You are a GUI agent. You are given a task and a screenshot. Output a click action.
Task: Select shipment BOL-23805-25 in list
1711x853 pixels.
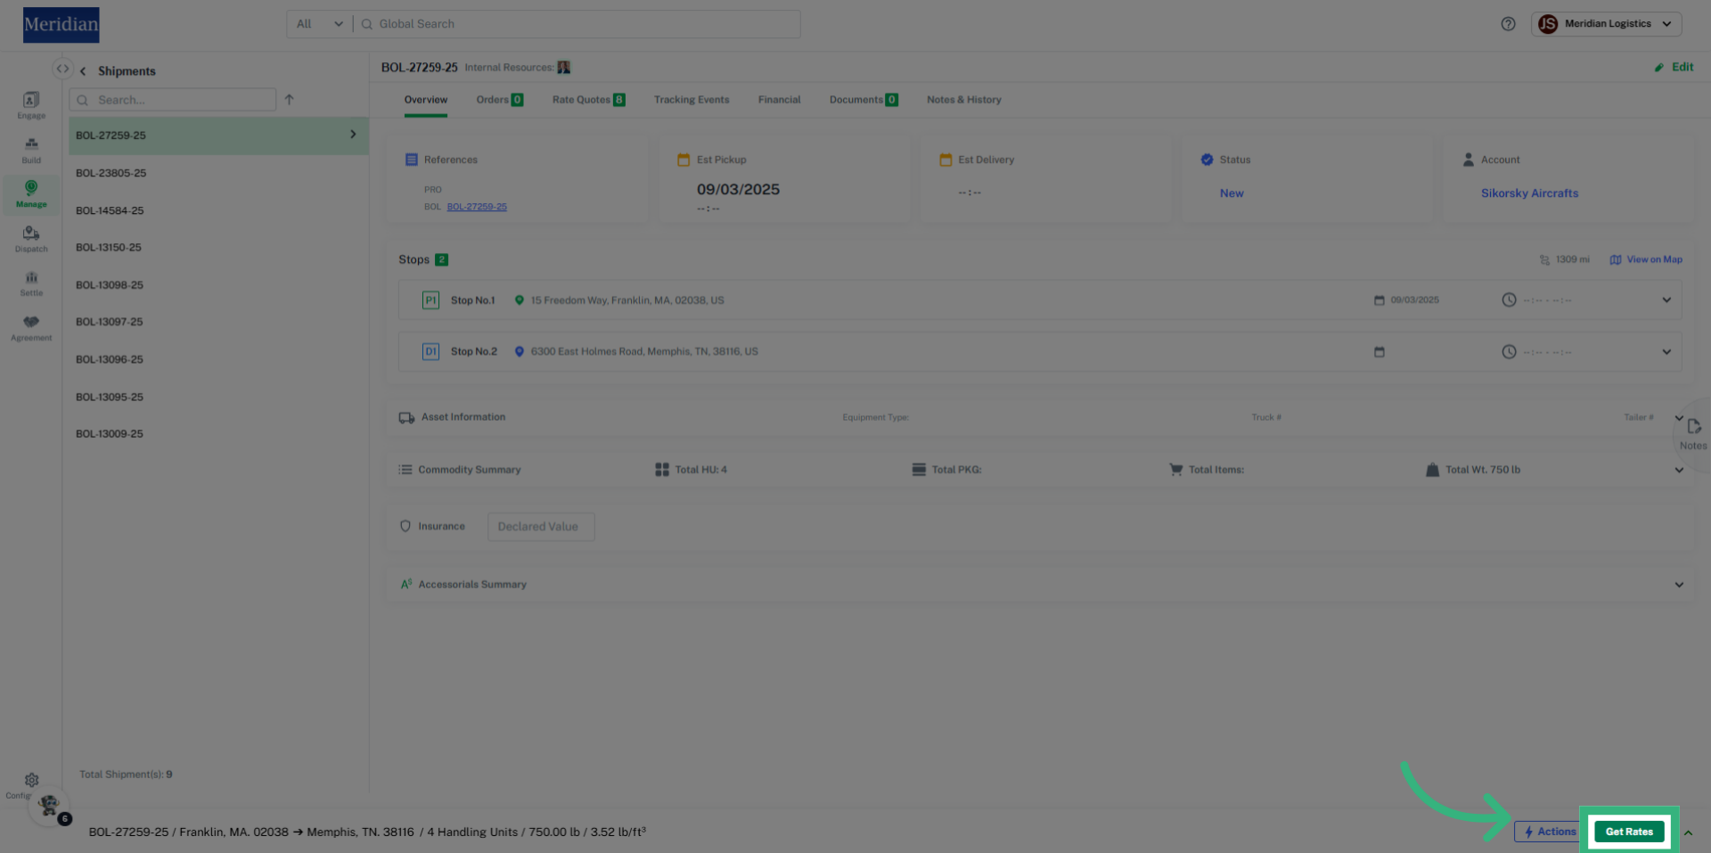click(111, 173)
